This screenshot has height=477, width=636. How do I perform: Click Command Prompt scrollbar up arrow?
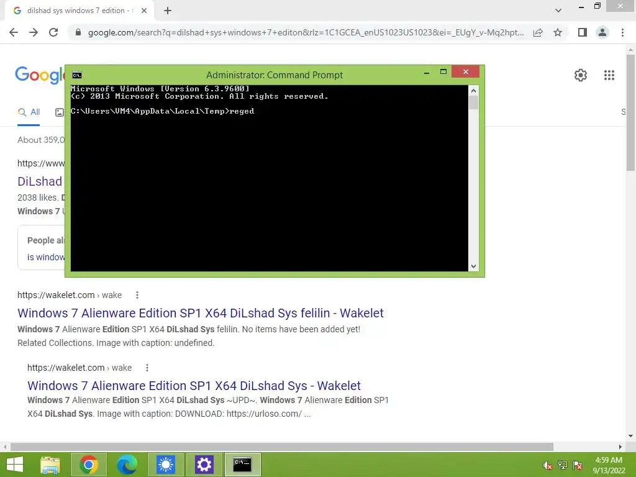pos(473,91)
